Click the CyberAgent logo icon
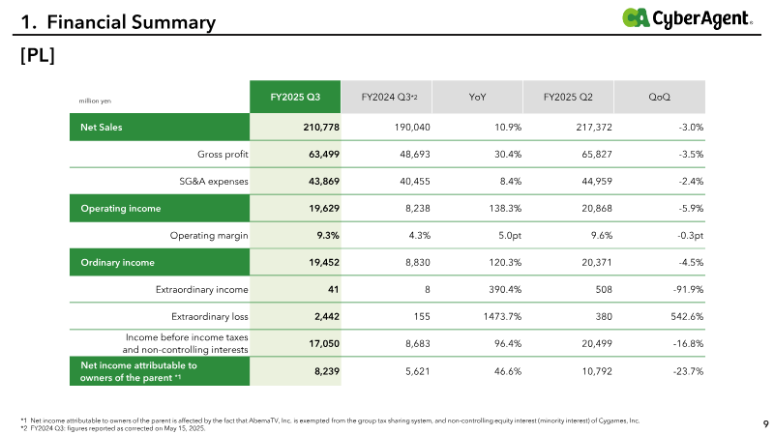Image resolution: width=774 pixels, height=435 pixels. click(636, 17)
